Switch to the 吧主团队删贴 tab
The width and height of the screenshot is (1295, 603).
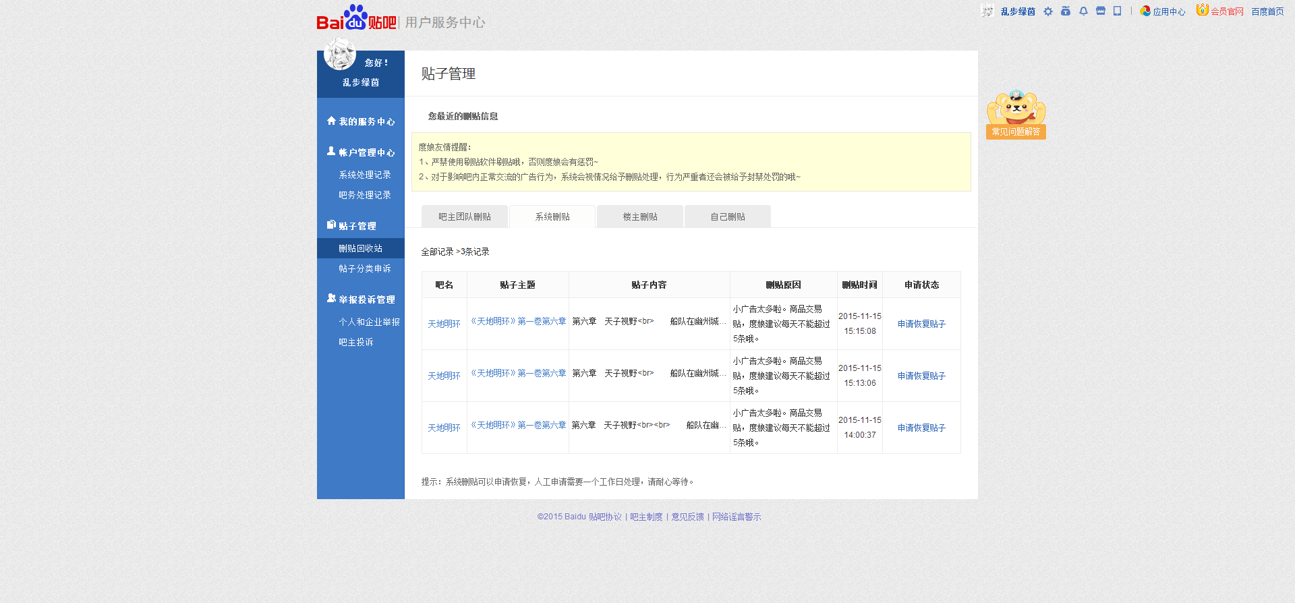[x=465, y=217]
